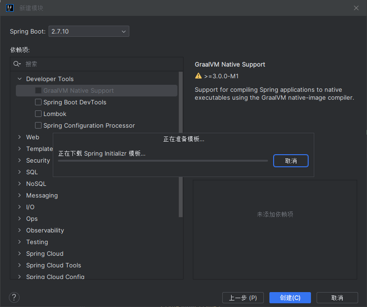
Task: Click the 正在下载 Spring Initializr 模板 text
Action: point(102,153)
